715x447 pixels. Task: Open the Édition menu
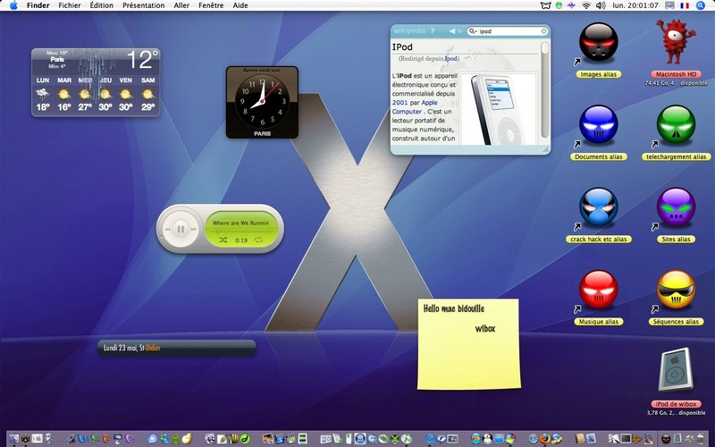tap(101, 5)
